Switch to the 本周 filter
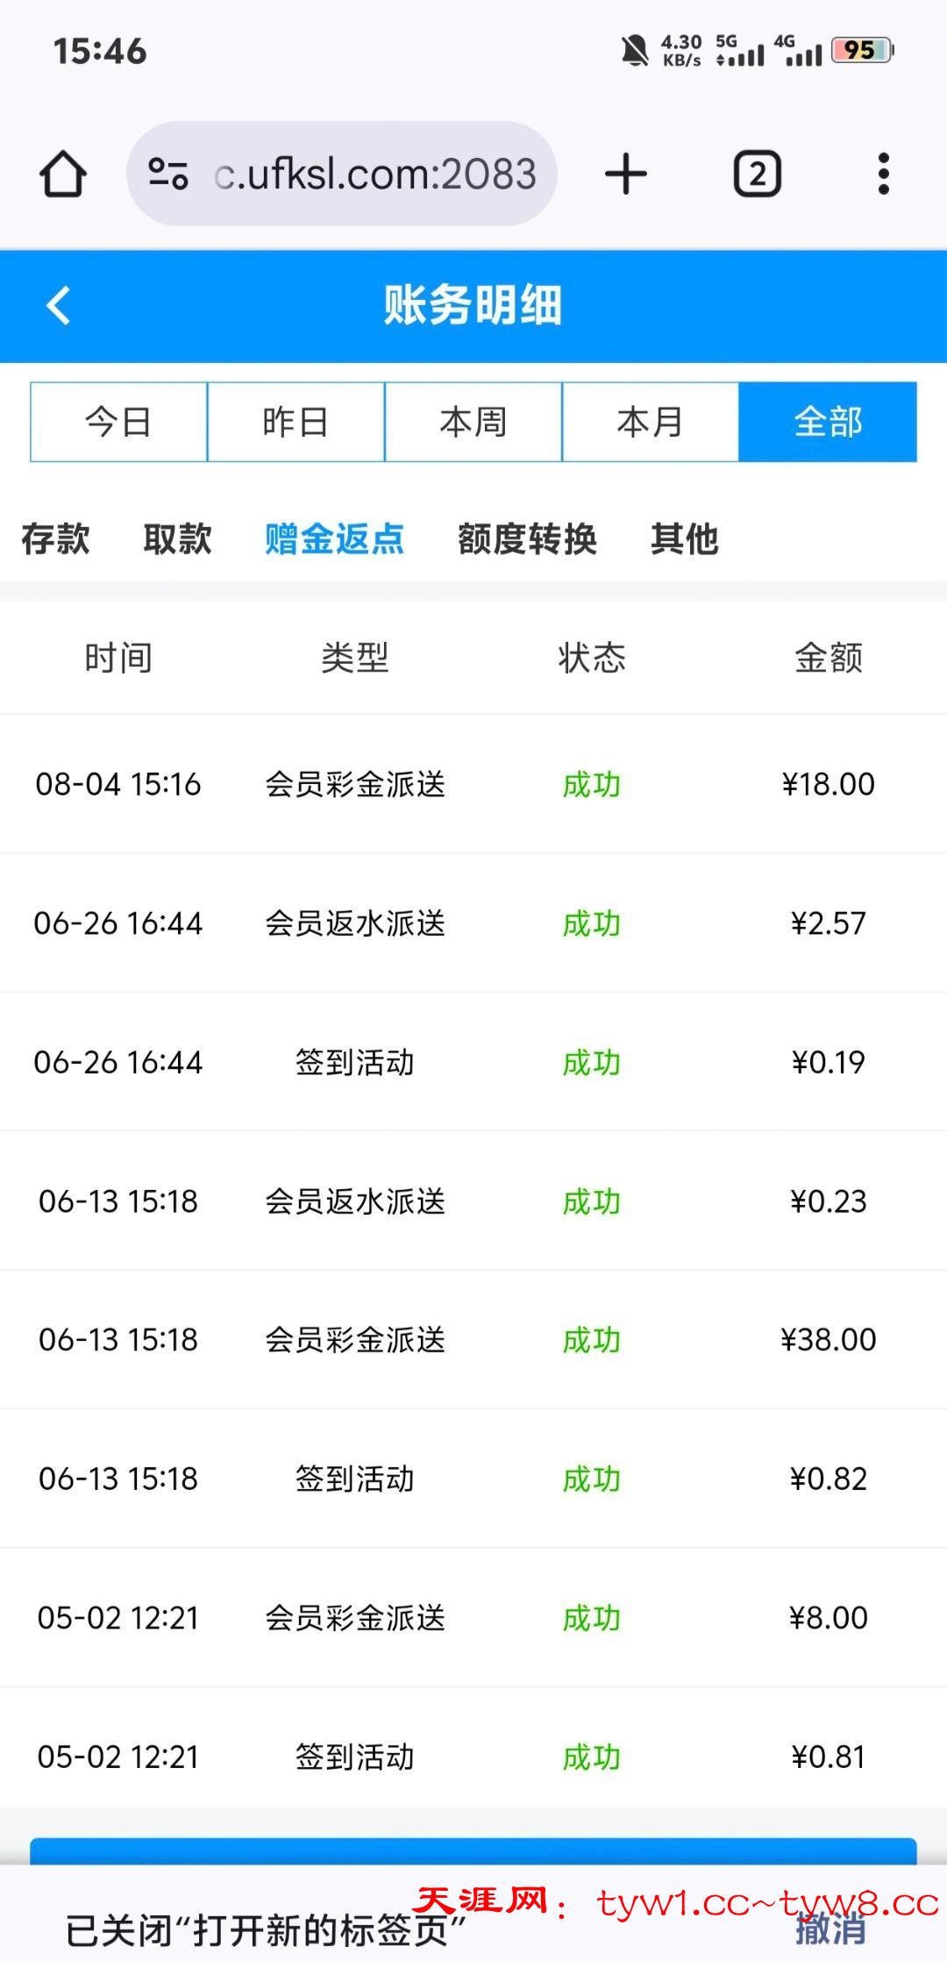 click(473, 422)
